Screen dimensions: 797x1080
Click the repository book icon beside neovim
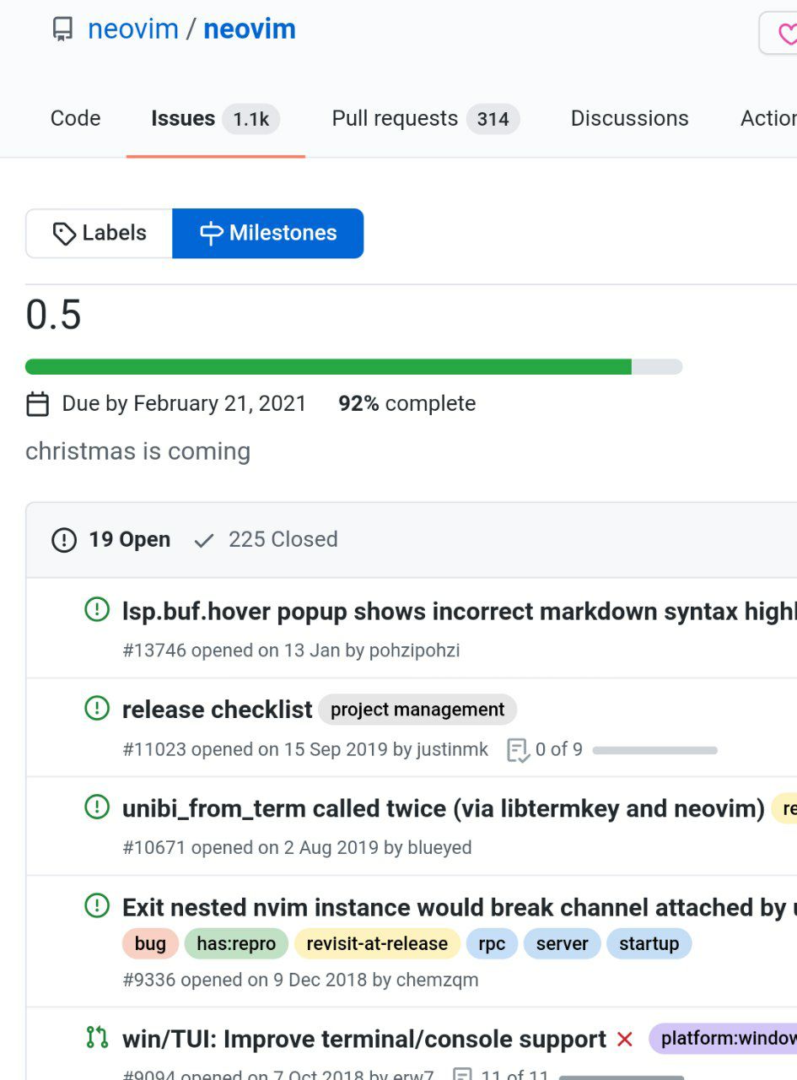[62, 30]
